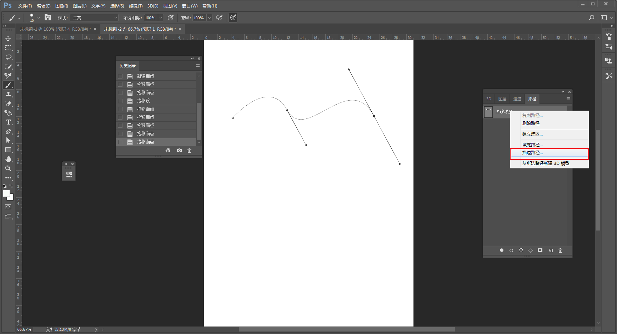Make work path from selection button
Viewport: 617px width, 334px height.
click(x=530, y=250)
